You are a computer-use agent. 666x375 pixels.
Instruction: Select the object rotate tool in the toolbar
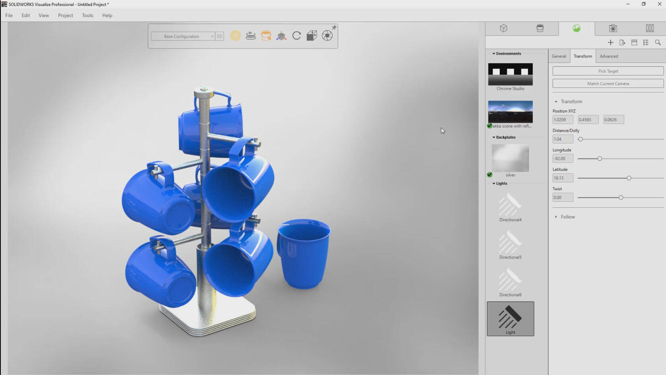[x=296, y=36]
